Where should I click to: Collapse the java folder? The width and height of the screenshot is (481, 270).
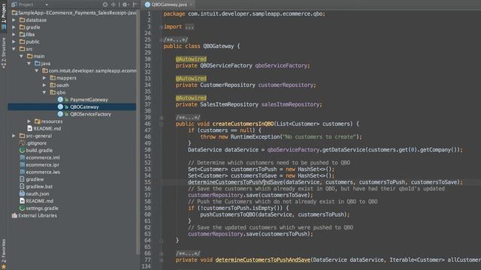tap(29, 63)
